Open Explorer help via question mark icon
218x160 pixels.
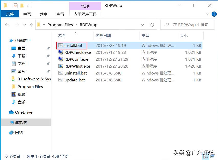214,14
